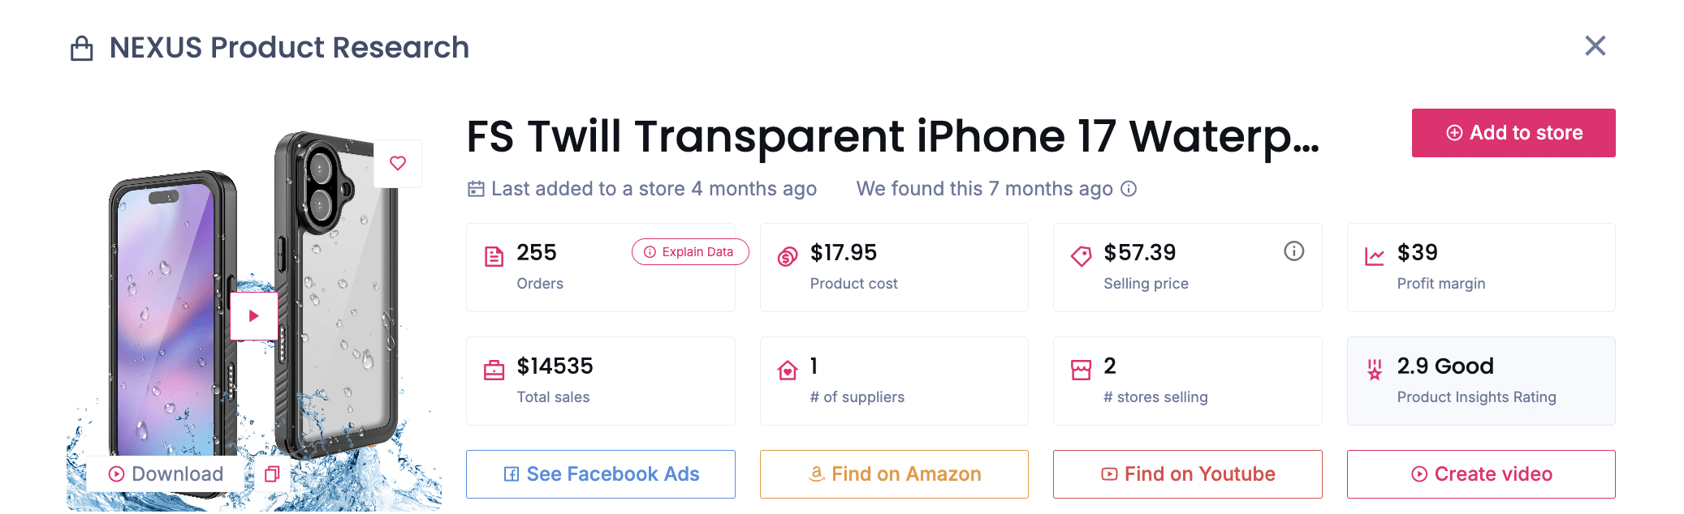
Task: Click the info icon beside selling price
Action: pos(1293,252)
